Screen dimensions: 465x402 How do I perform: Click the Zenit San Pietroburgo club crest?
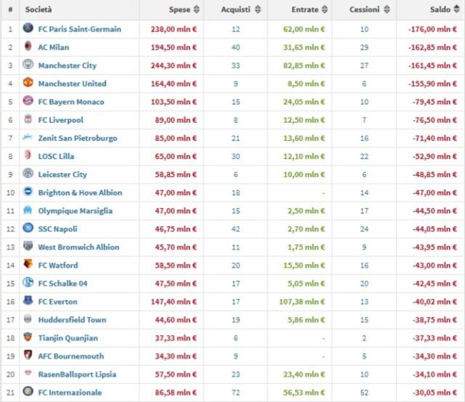[28, 137]
